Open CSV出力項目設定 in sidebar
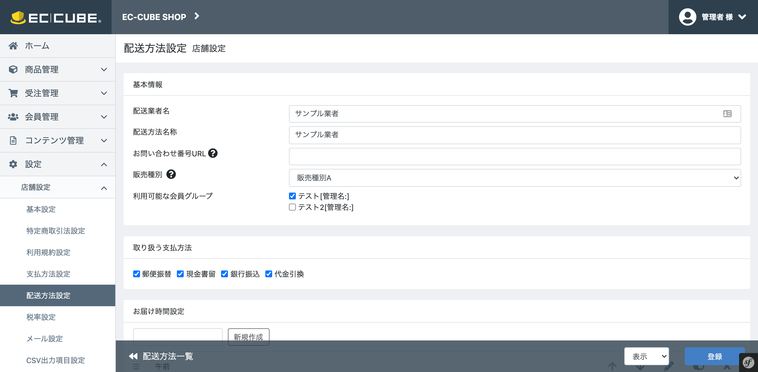758x372 pixels. [55, 360]
